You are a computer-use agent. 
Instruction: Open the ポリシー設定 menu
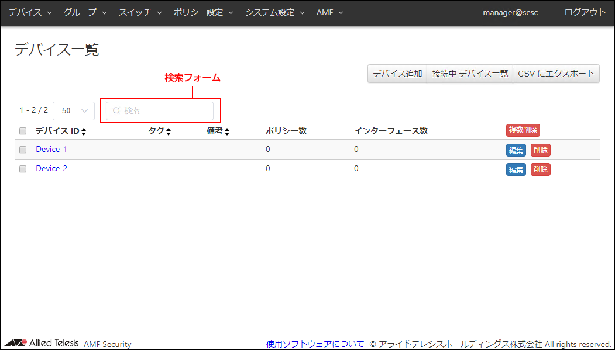point(203,12)
